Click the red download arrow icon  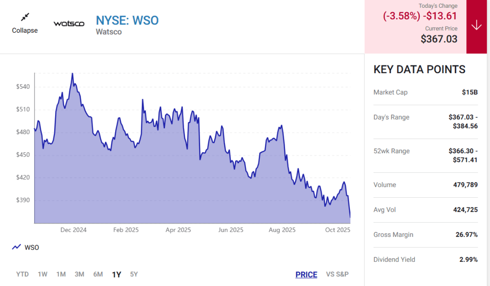[477, 24]
